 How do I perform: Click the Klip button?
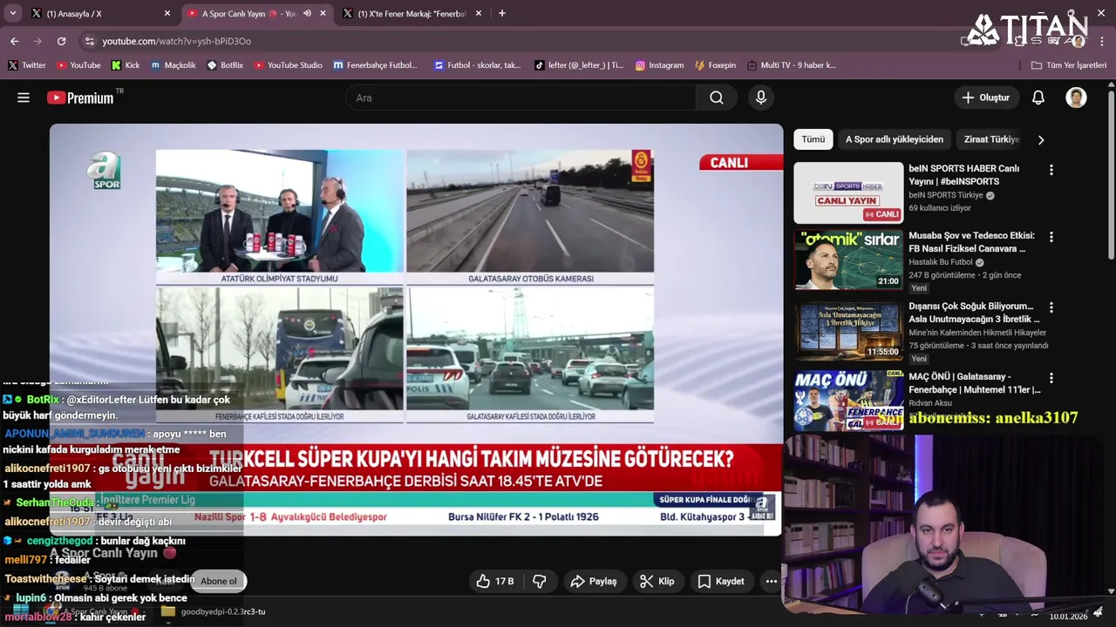tap(657, 581)
